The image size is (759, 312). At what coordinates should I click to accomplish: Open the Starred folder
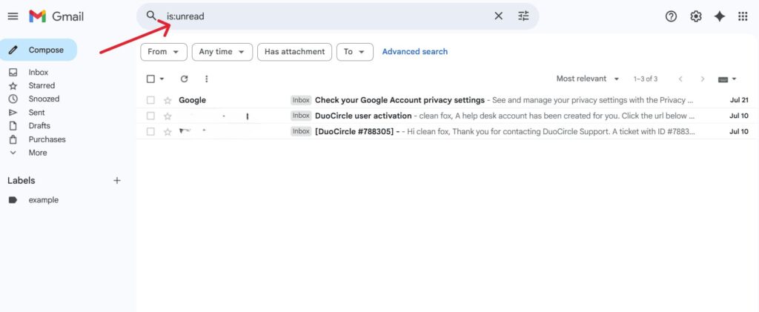point(42,86)
